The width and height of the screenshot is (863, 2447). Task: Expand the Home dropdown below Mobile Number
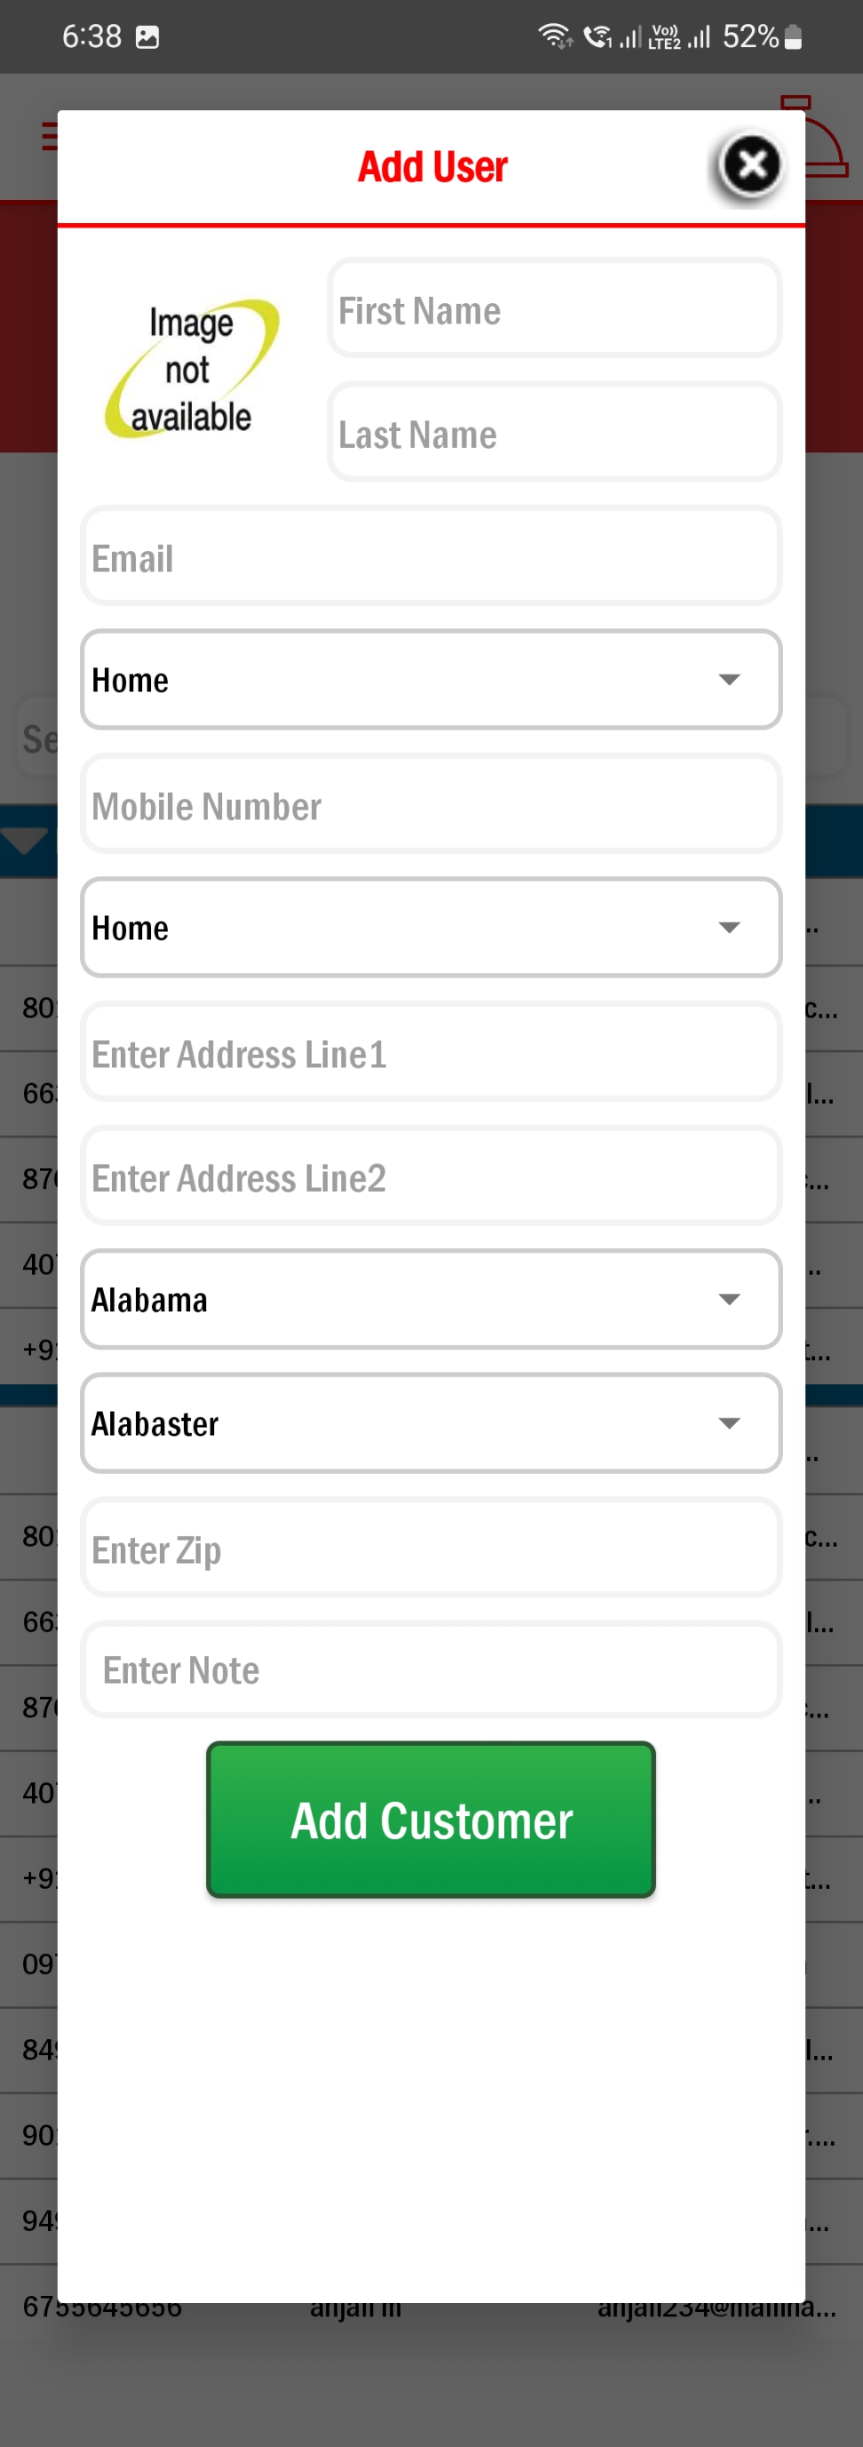point(431,929)
